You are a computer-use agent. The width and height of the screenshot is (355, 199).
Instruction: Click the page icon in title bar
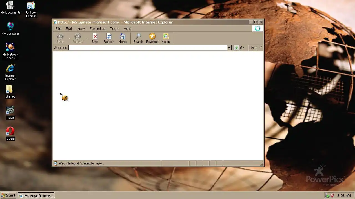tap(55, 22)
